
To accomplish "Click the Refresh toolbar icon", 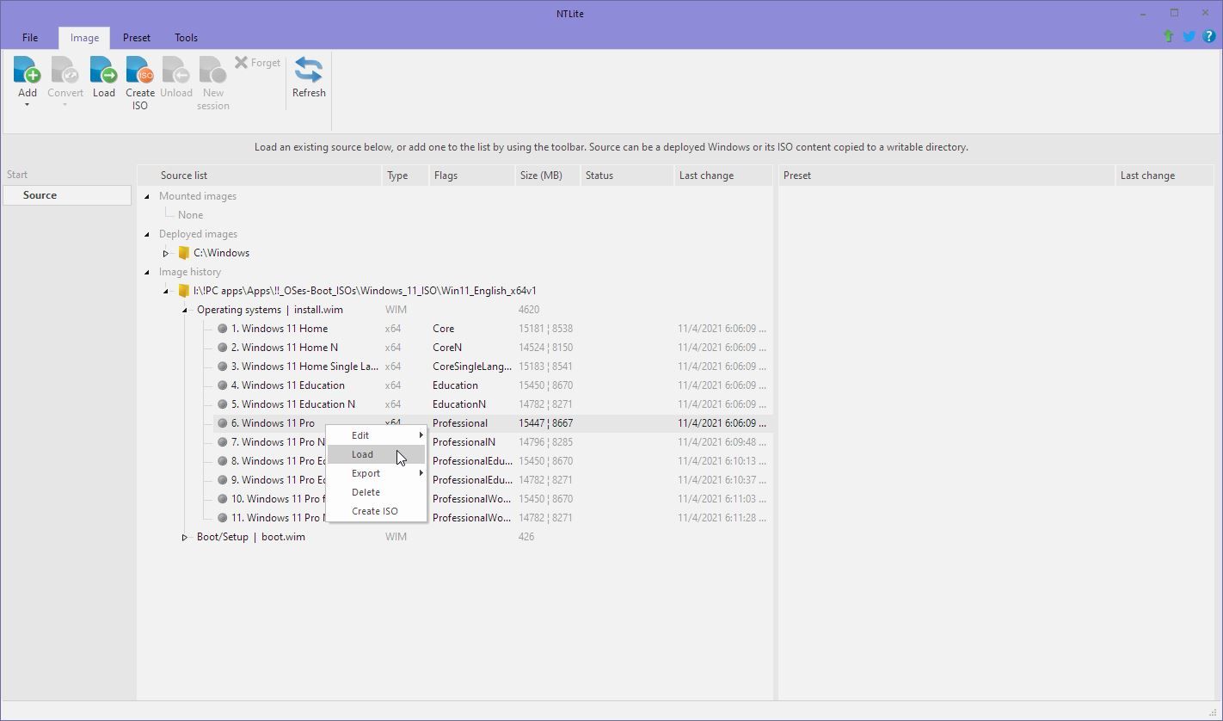I will pos(309,71).
